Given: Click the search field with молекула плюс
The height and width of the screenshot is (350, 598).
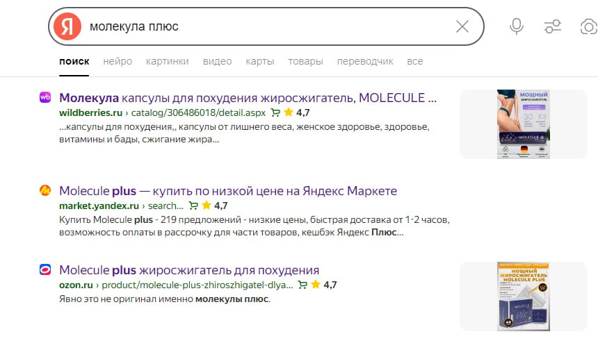Looking at the screenshot, I should click(x=267, y=26).
